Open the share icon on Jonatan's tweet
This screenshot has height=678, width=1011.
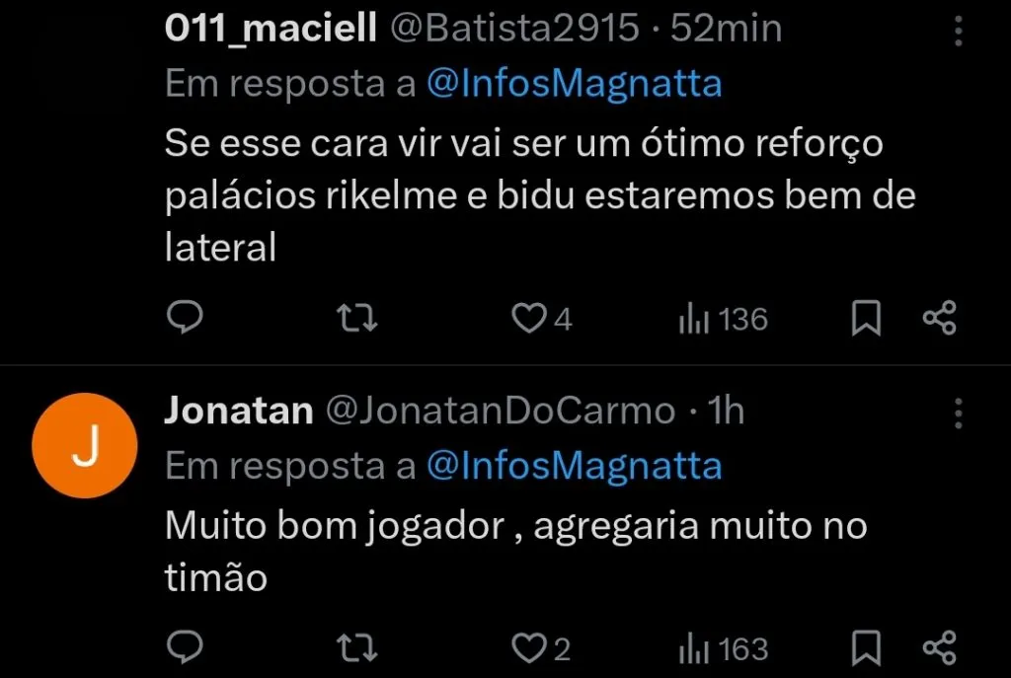939,648
